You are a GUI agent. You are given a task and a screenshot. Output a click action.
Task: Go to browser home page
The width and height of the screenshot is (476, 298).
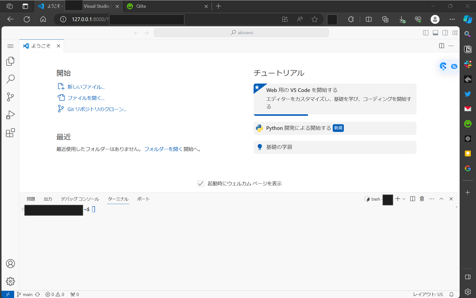pos(43,19)
